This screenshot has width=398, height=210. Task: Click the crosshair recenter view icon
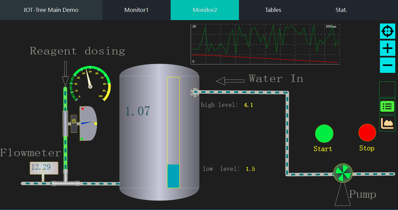[387, 31]
